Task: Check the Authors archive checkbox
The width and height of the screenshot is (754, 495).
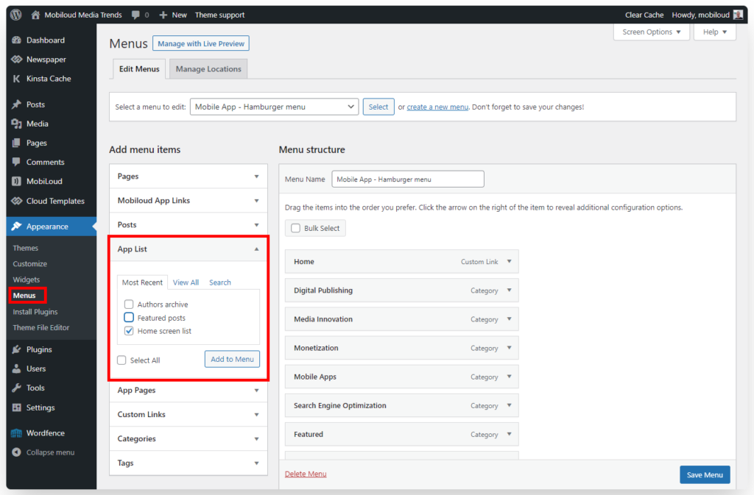Action: coord(129,304)
